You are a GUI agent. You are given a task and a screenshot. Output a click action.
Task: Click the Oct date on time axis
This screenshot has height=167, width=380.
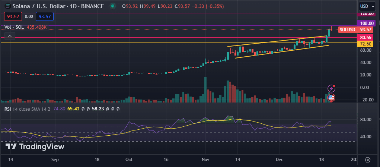tap(130, 160)
